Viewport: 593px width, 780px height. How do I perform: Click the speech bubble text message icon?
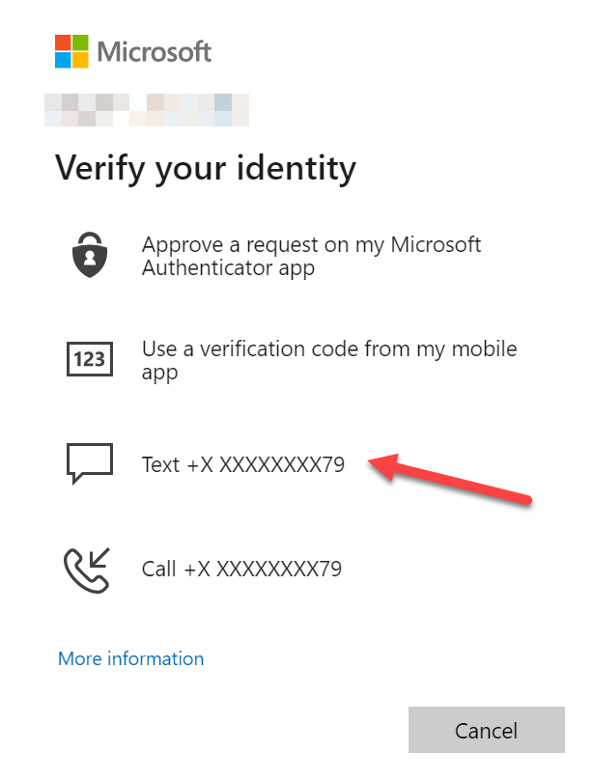(x=90, y=463)
